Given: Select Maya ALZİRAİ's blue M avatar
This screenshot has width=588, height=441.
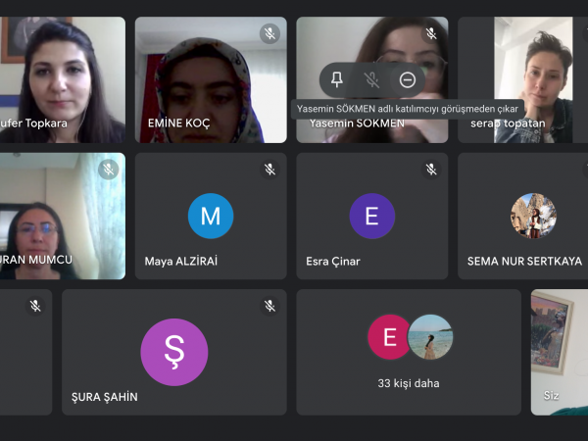Looking at the screenshot, I should pyautogui.click(x=211, y=216).
